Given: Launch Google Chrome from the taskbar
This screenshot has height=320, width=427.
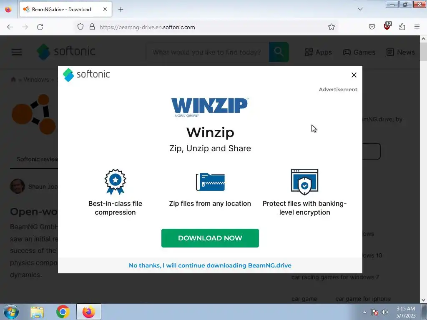Looking at the screenshot, I should click(63, 312).
